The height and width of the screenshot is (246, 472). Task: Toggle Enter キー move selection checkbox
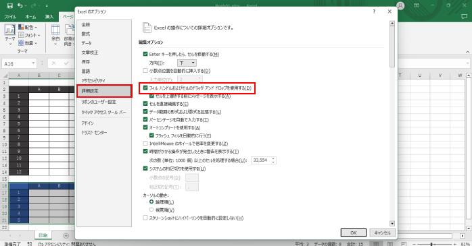145,55
